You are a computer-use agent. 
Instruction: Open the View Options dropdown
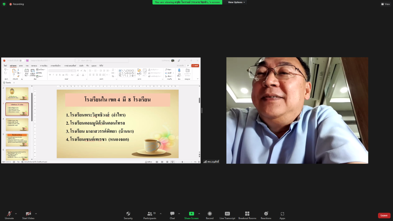click(x=236, y=2)
